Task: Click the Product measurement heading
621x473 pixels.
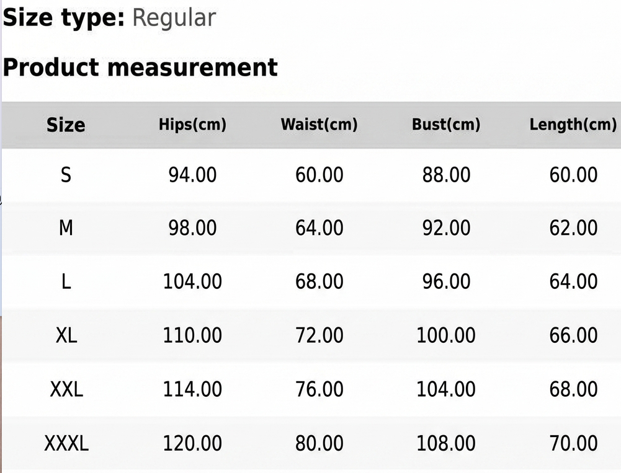Action: pyautogui.click(x=140, y=68)
